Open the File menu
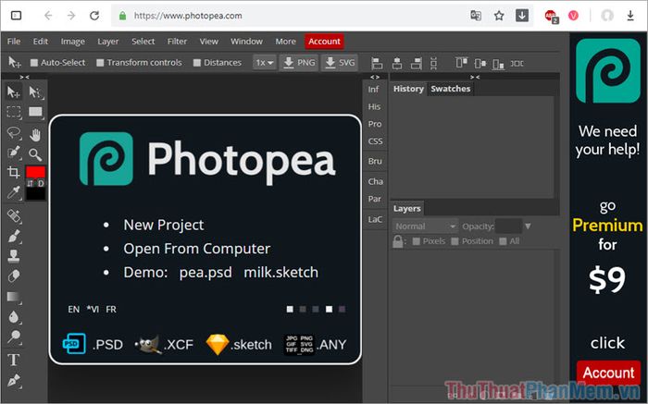This screenshot has height=404, width=648. (14, 42)
